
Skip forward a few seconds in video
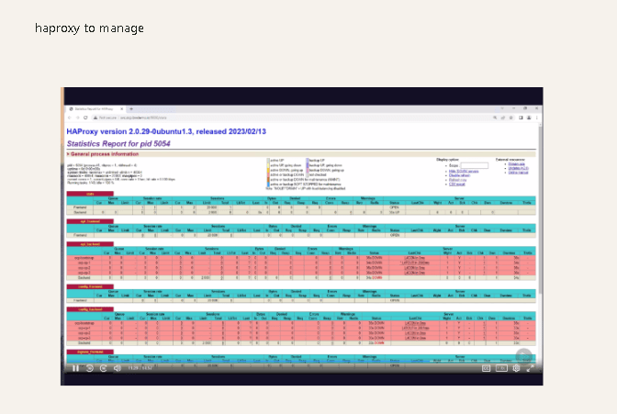(104, 368)
